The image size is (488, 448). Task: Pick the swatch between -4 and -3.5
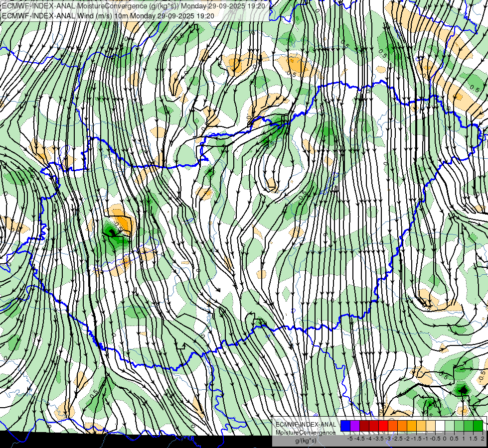point(374,426)
